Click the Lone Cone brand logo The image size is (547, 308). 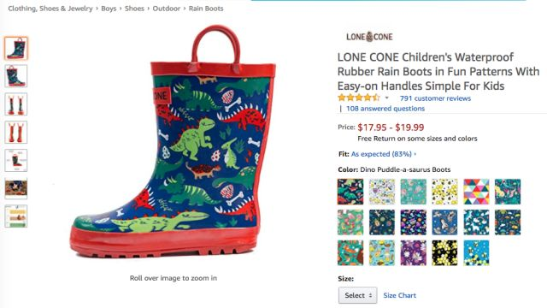point(369,37)
